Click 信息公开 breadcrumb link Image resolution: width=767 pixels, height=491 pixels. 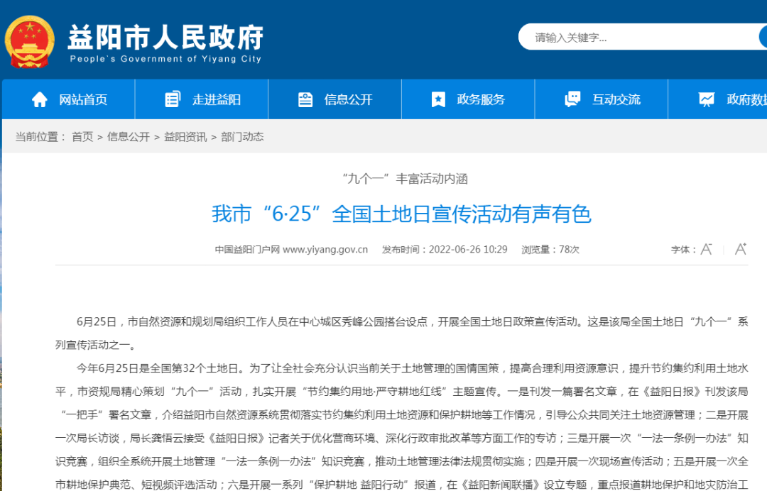coord(129,137)
